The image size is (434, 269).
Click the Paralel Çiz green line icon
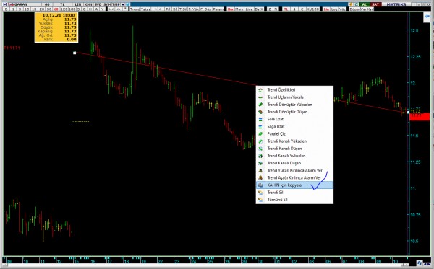tap(260, 134)
